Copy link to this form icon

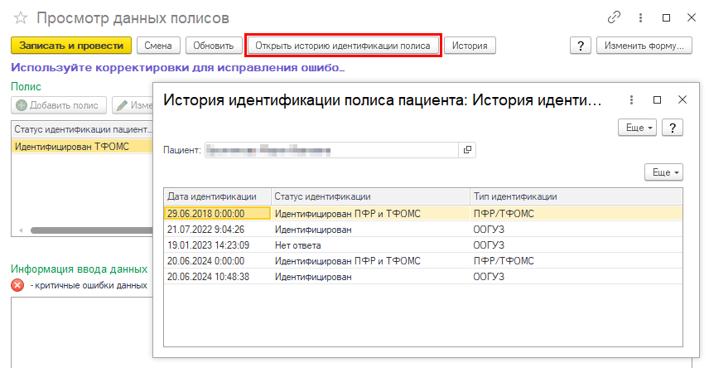click(614, 17)
